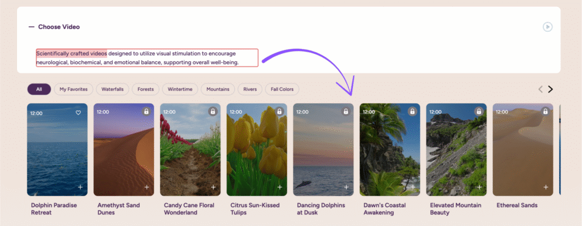Image resolution: width=582 pixels, height=226 pixels.
Task: Click lock icon on Elevated Mountain Beauty
Action: 479,111
